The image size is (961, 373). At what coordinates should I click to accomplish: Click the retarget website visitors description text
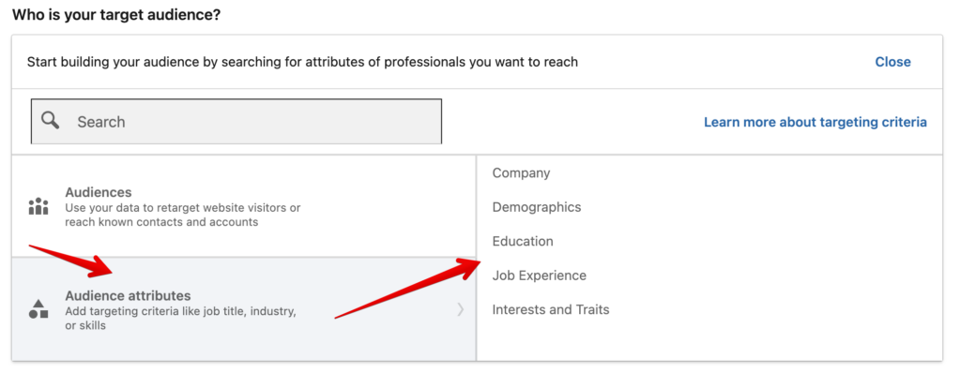(183, 215)
